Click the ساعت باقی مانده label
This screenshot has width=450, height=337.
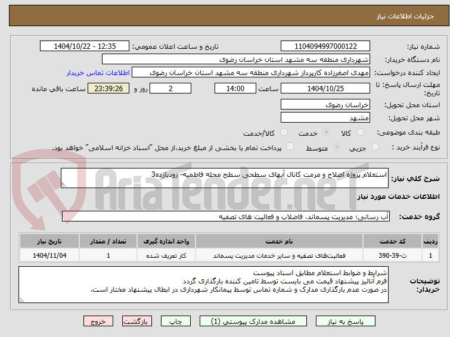(58, 89)
